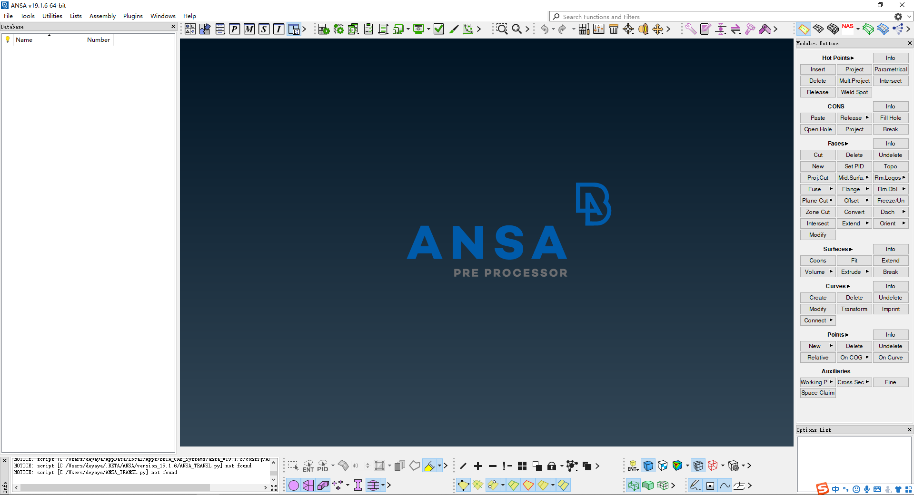Select the shaded cube view mode icon

click(x=648, y=466)
